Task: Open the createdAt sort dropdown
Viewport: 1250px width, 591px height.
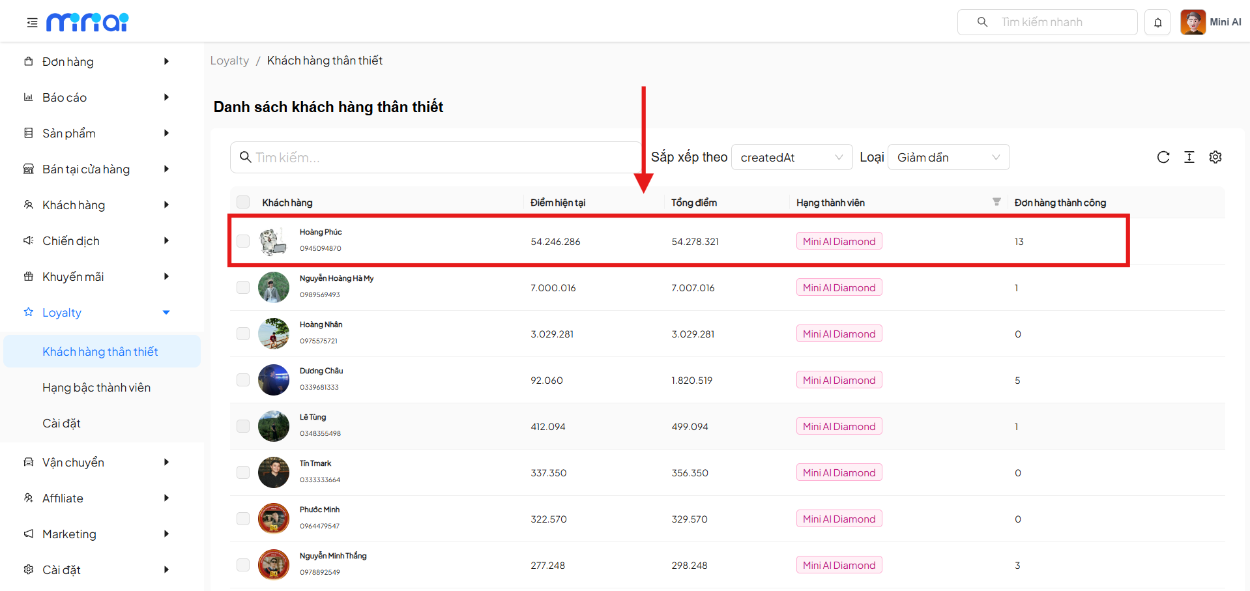Action: tap(791, 157)
